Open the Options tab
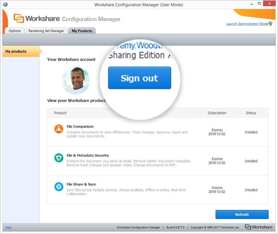Screen dimensions: 278x234 (15, 31)
